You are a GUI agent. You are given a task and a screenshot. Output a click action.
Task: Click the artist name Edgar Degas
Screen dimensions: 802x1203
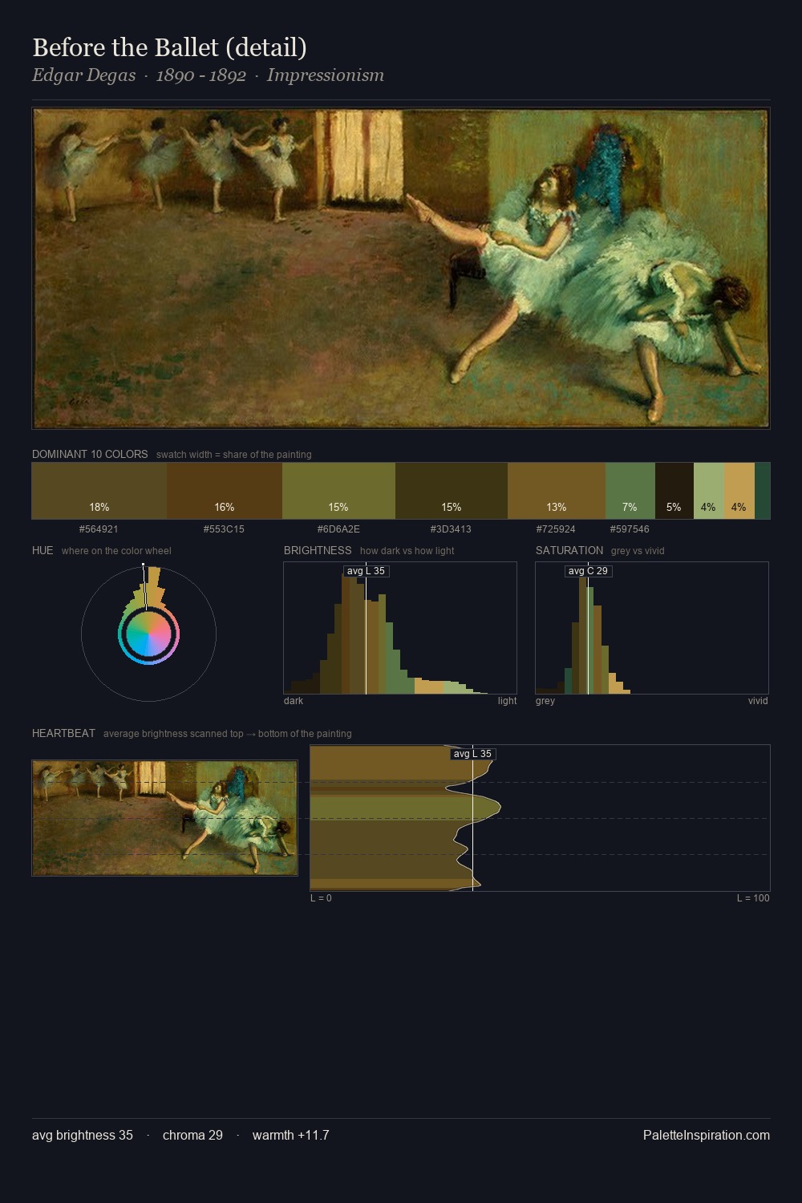83,75
